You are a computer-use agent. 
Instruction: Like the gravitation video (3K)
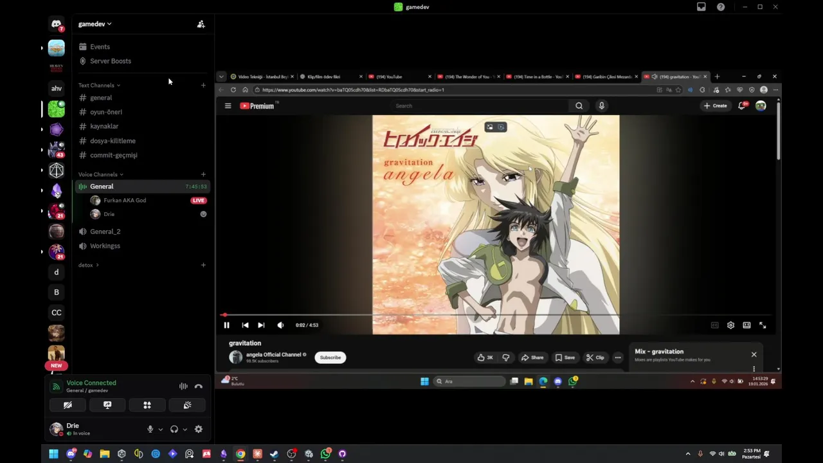[485, 358]
